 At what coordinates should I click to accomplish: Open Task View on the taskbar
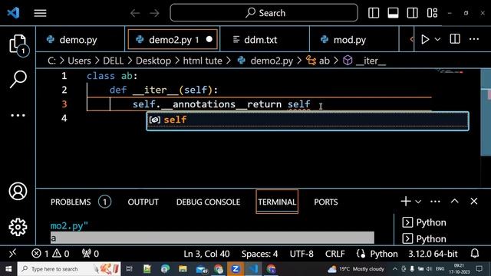coord(129,269)
